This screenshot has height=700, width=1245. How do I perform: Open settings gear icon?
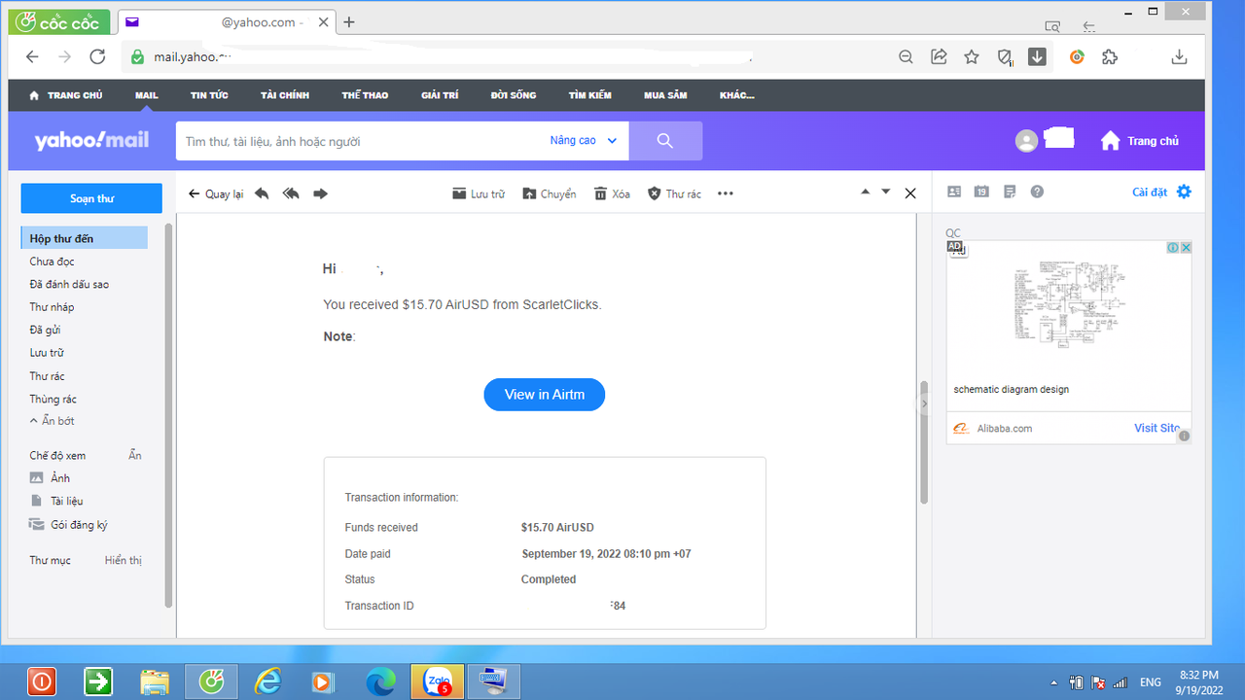coord(1184,192)
